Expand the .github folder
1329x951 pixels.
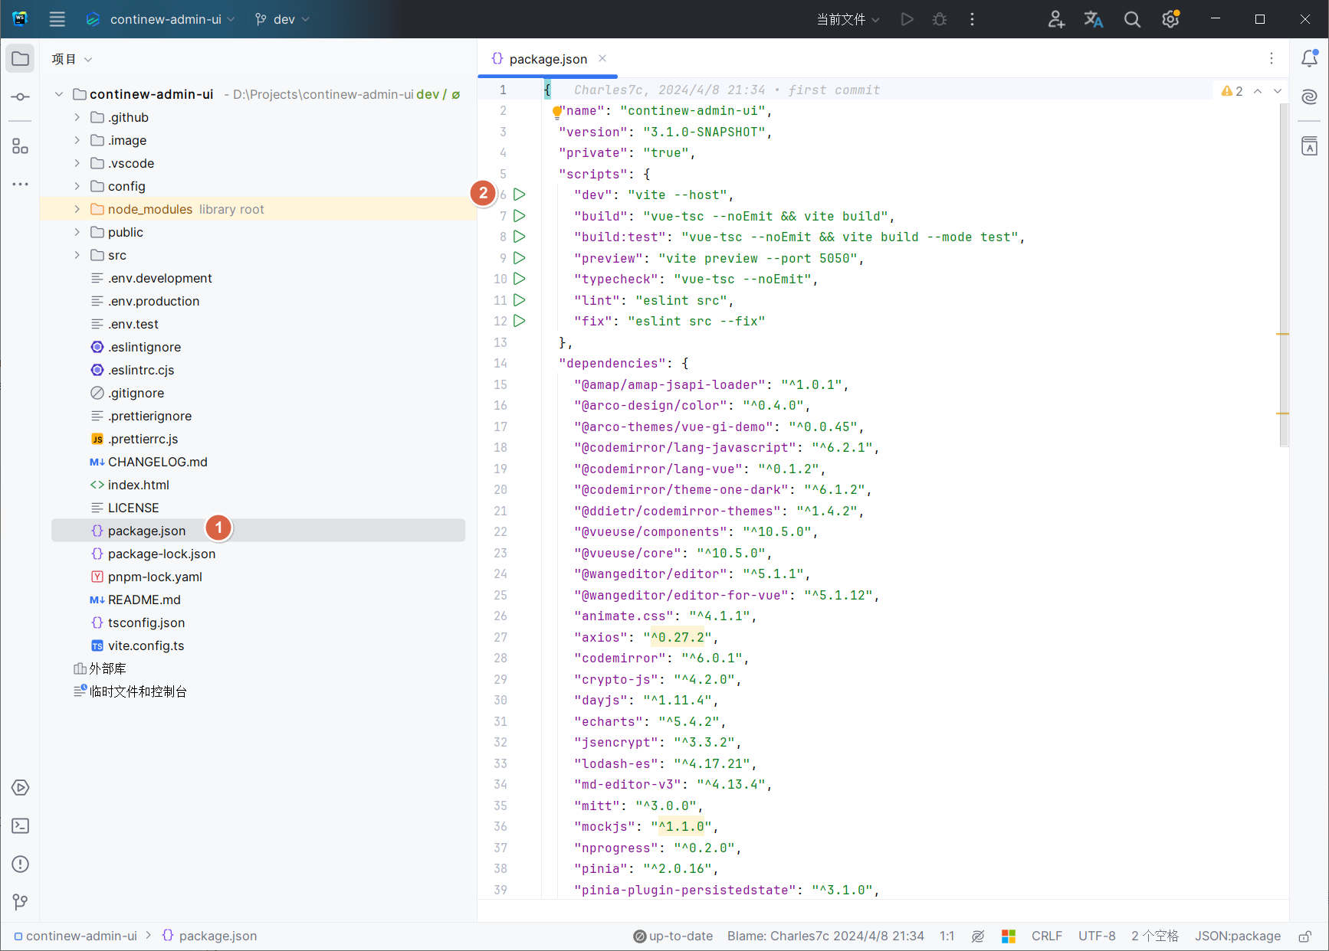point(77,117)
